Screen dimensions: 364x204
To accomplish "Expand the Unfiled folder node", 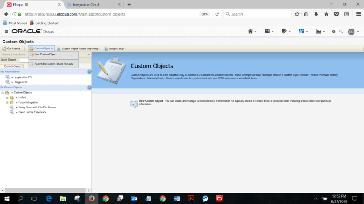I will [x=7, y=97].
